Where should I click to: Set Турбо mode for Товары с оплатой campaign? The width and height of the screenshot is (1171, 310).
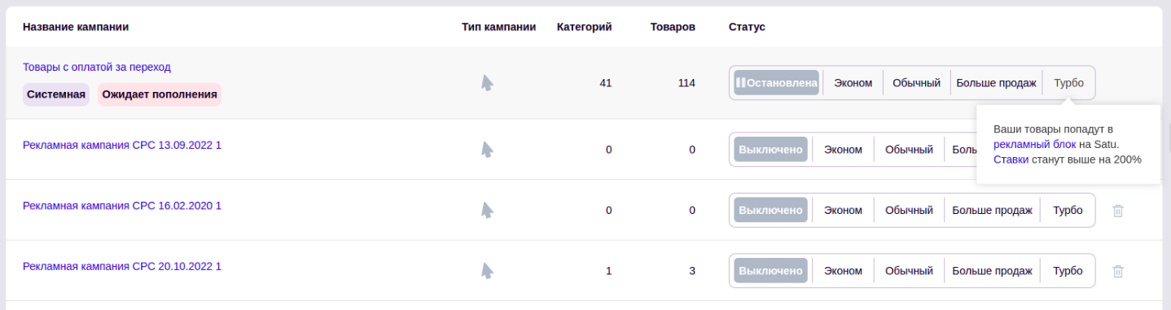tap(1068, 83)
